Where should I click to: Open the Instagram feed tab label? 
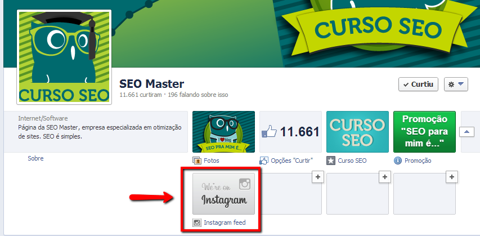(x=225, y=222)
